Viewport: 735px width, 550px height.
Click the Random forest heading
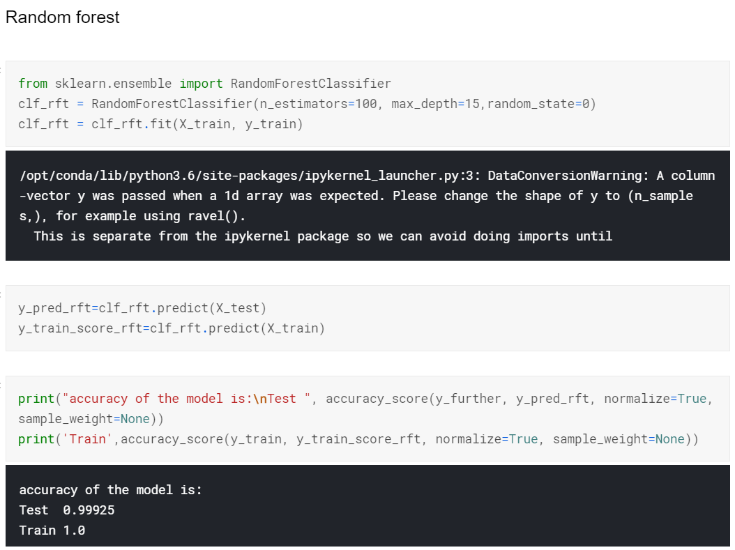click(61, 17)
